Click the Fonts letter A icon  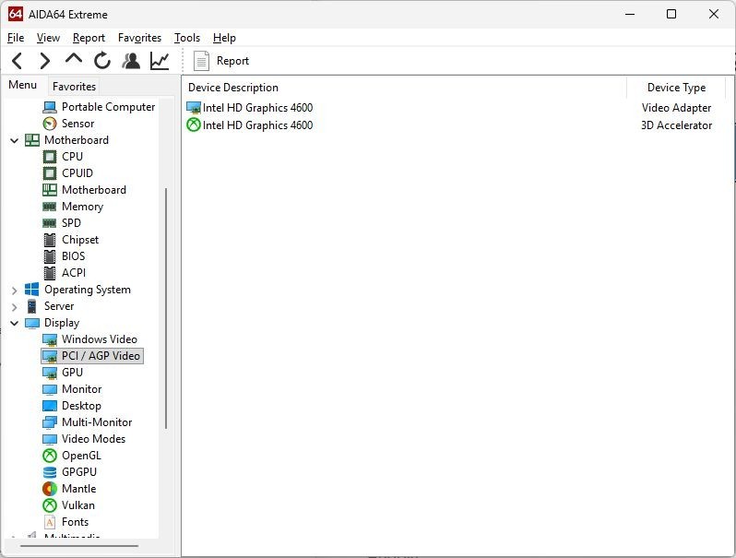click(50, 522)
